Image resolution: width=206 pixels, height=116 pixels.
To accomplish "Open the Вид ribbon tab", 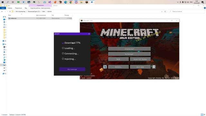I will pyautogui.click(x=26, y=8).
